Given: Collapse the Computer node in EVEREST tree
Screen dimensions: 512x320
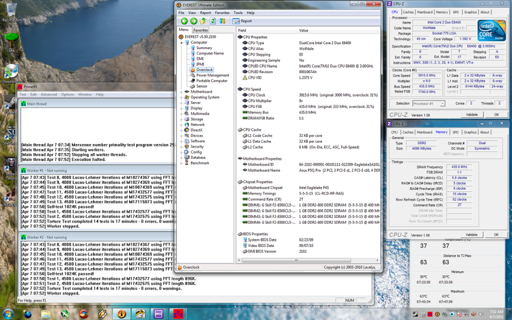Looking at the screenshot, I should pyautogui.click(x=182, y=42).
